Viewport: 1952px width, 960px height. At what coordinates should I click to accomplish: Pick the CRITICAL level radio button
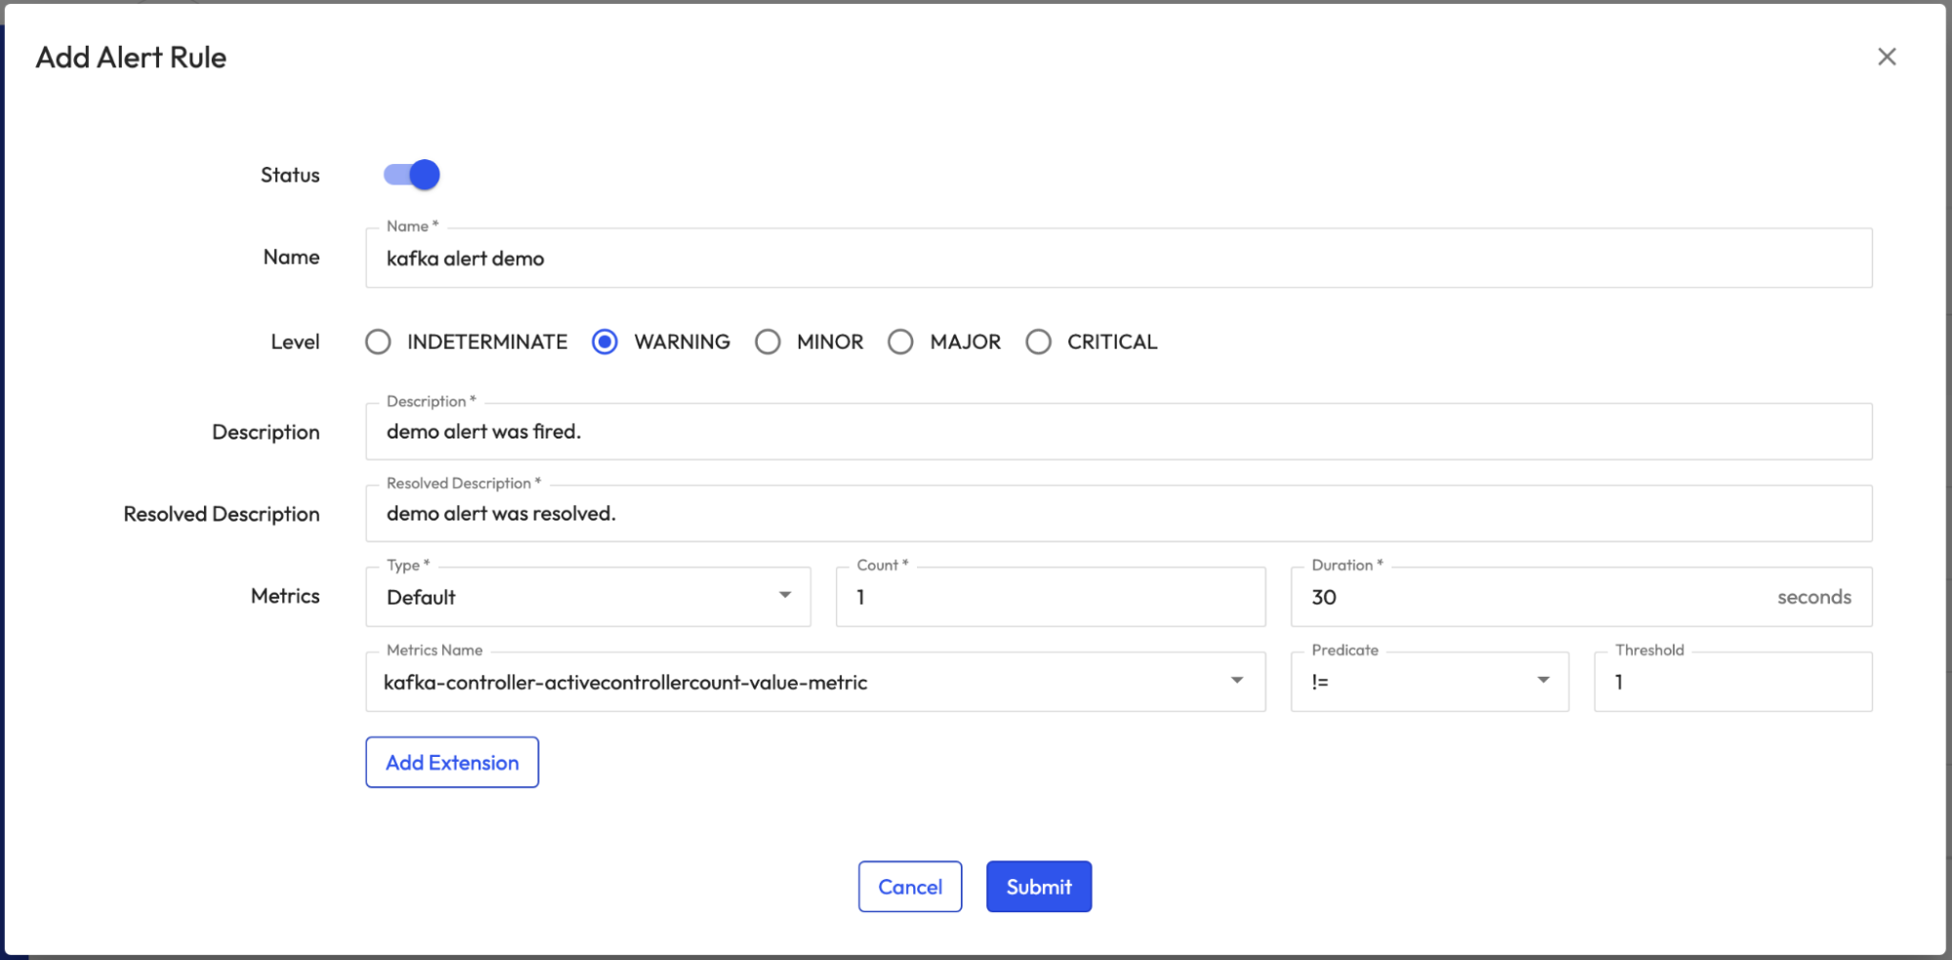pos(1038,342)
